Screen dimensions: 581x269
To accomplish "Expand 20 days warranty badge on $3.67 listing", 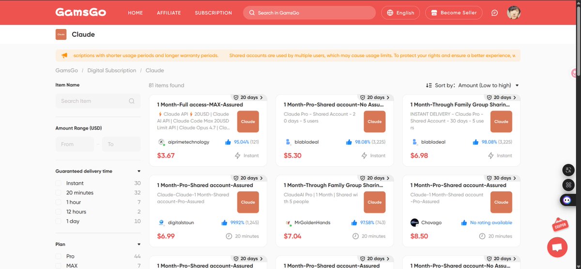I will pos(248,97).
